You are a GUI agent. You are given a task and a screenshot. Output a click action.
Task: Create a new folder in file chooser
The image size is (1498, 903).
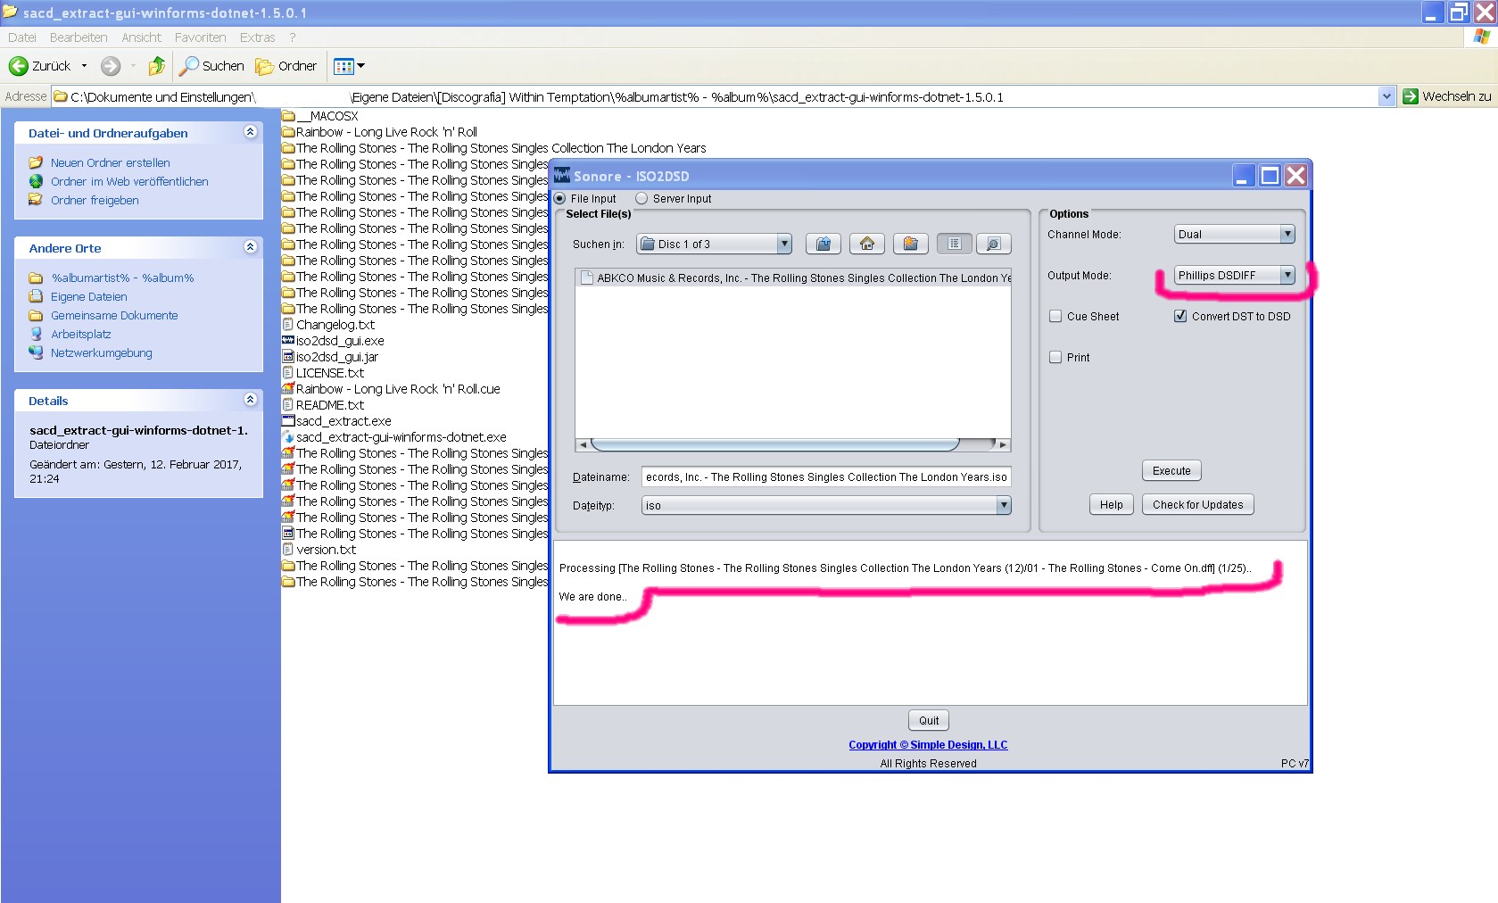[910, 244]
